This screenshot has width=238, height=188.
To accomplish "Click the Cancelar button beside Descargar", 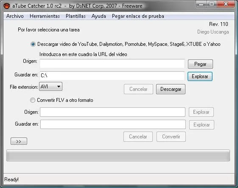I will click(x=138, y=89).
